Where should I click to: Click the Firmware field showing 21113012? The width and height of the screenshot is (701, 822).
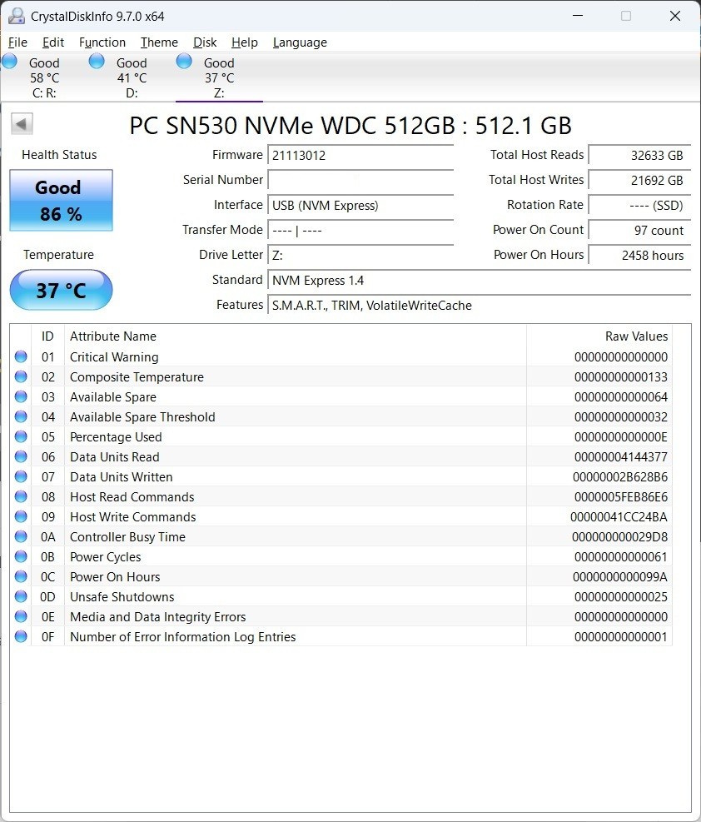point(360,155)
